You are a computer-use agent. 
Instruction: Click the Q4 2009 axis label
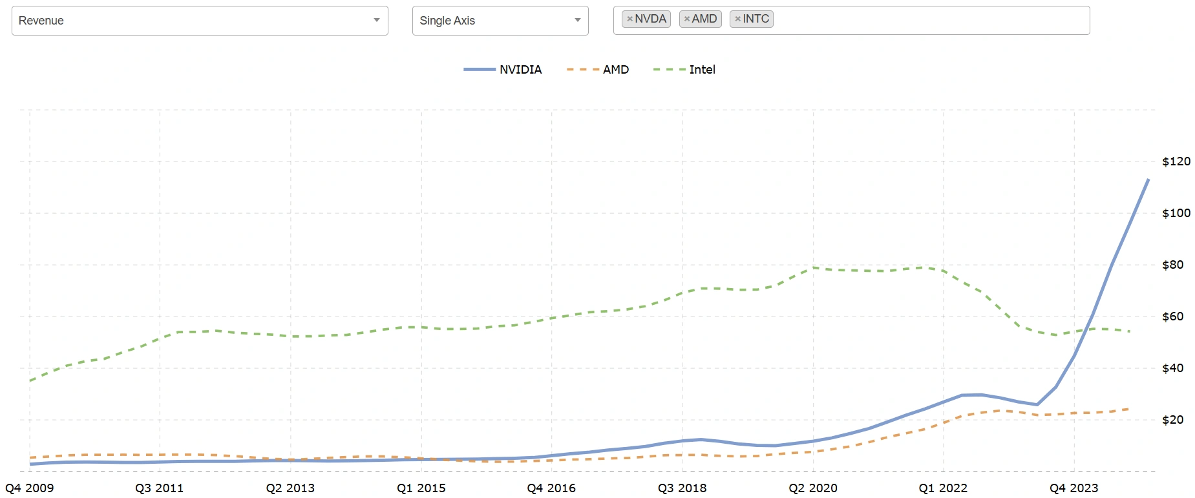pos(30,488)
